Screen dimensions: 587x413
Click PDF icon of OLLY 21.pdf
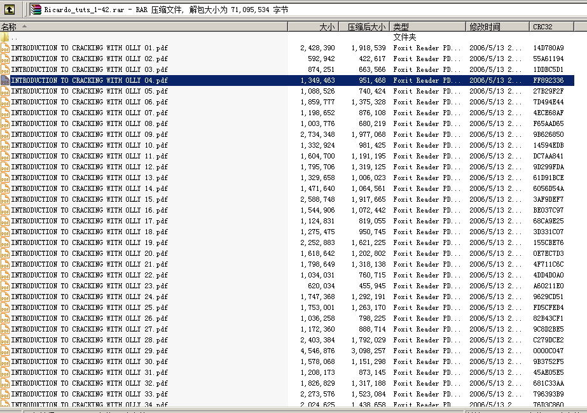pyautogui.click(x=5, y=264)
